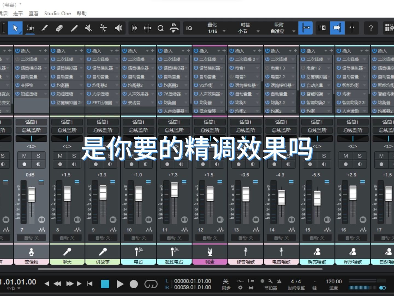The width and height of the screenshot is (394, 296).
Task: Open the time format 小节 dropdown
Action: (x=14, y=289)
